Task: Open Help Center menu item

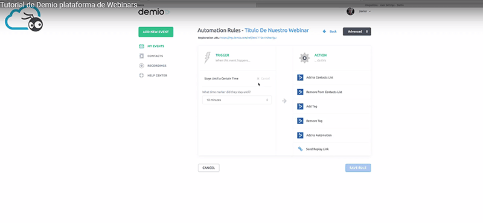Action: [157, 75]
